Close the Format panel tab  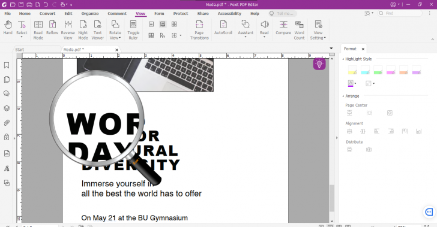tap(363, 49)
